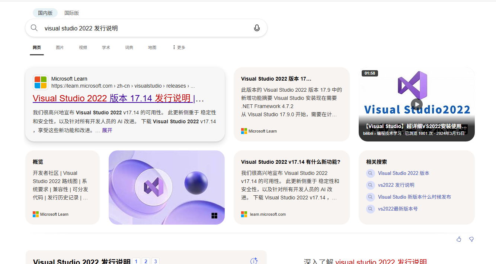Switch to 国际版 search
Viewport: 496px width, 264px height.
(72, 13)
